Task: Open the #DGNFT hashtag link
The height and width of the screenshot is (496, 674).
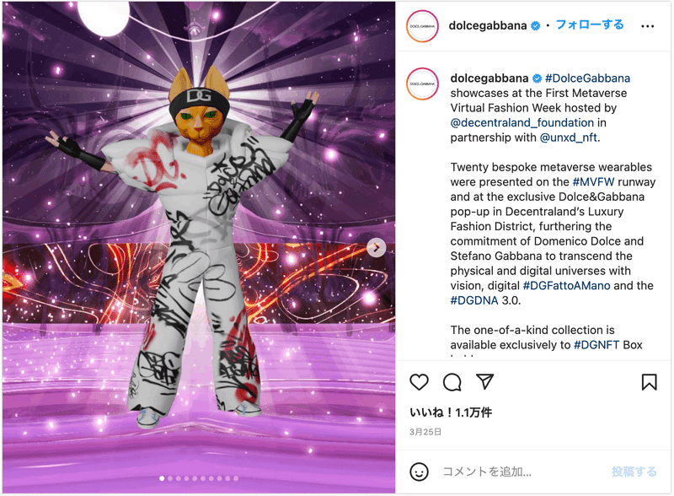Action: 596,345
